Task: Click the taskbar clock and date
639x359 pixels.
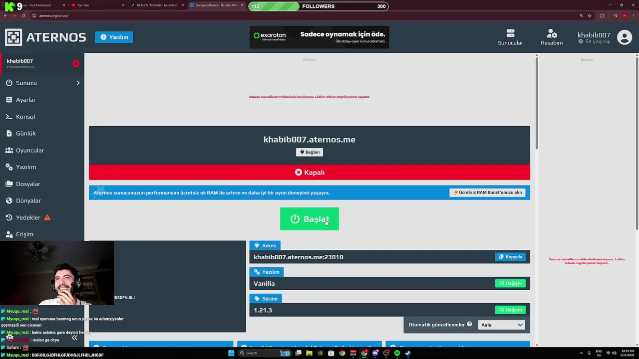Action: (x=627, y=353)
